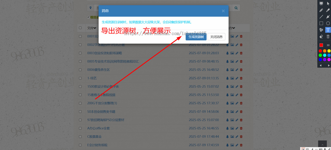Click edit pencil for 0003创业投资和职场谋略 row
The width and height of the screenshot is (331, 150).
237,53
